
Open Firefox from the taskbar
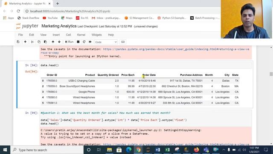pyautogui.click(x=196, y=150)
